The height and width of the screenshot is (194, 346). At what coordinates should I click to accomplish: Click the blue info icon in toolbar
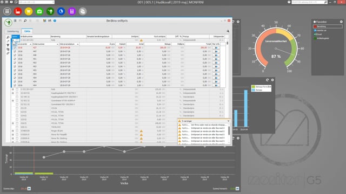click(55, 20)
